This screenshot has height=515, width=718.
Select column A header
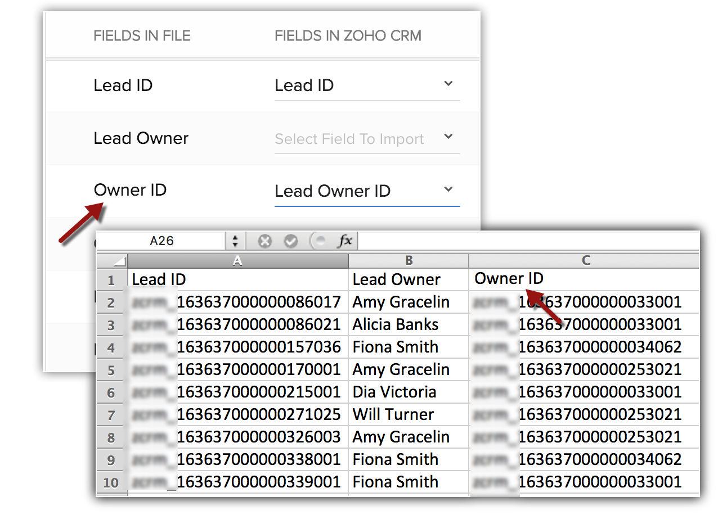(237, 260)
